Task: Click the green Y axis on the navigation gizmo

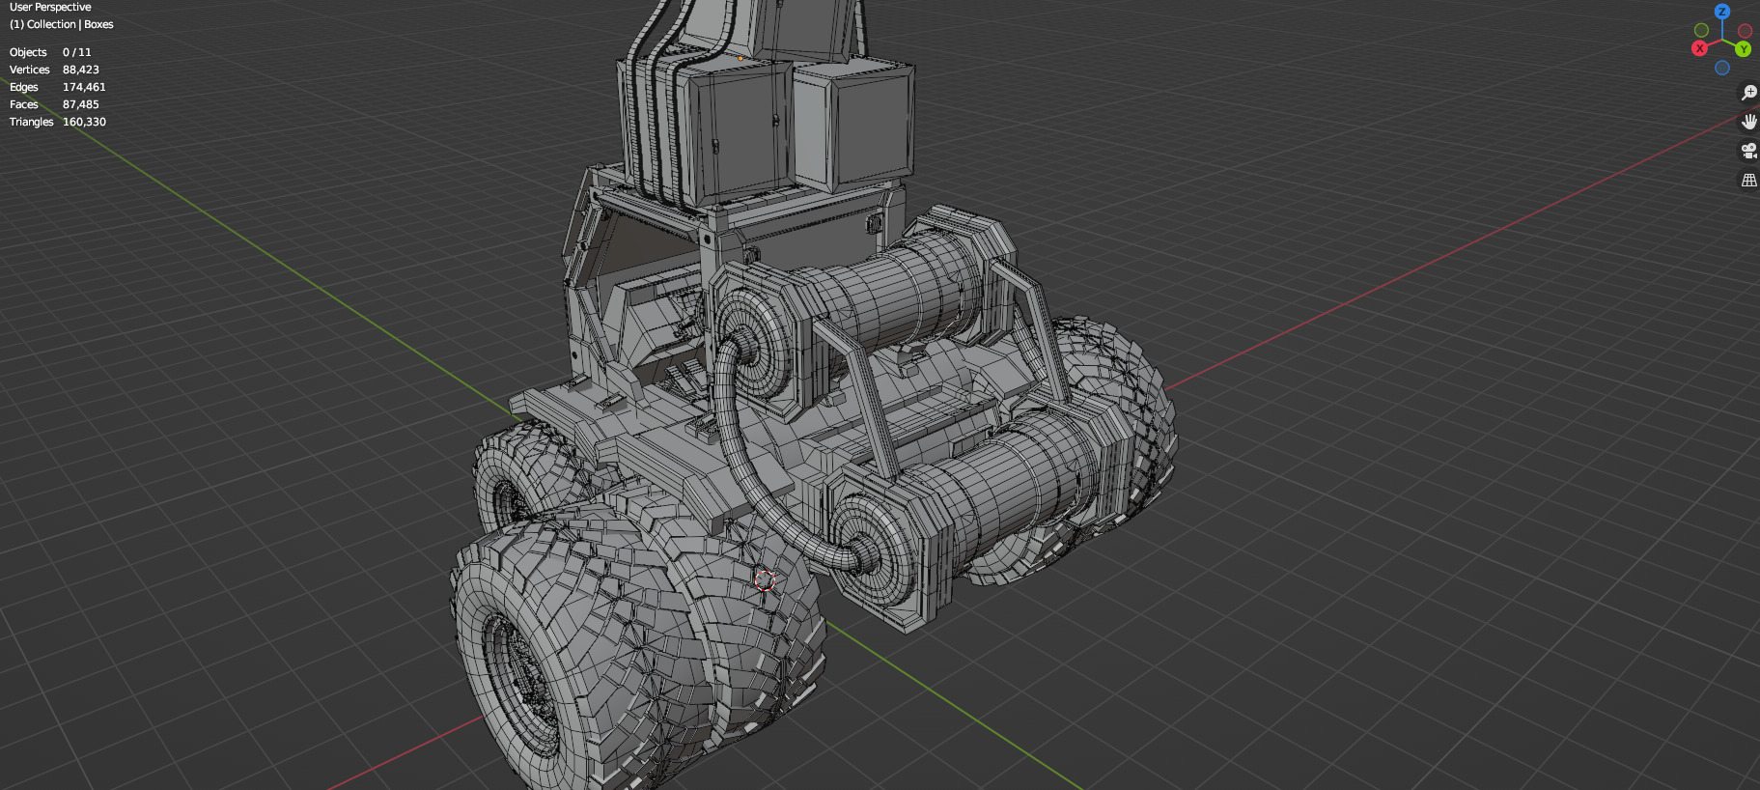Action: coord(1743,49)
